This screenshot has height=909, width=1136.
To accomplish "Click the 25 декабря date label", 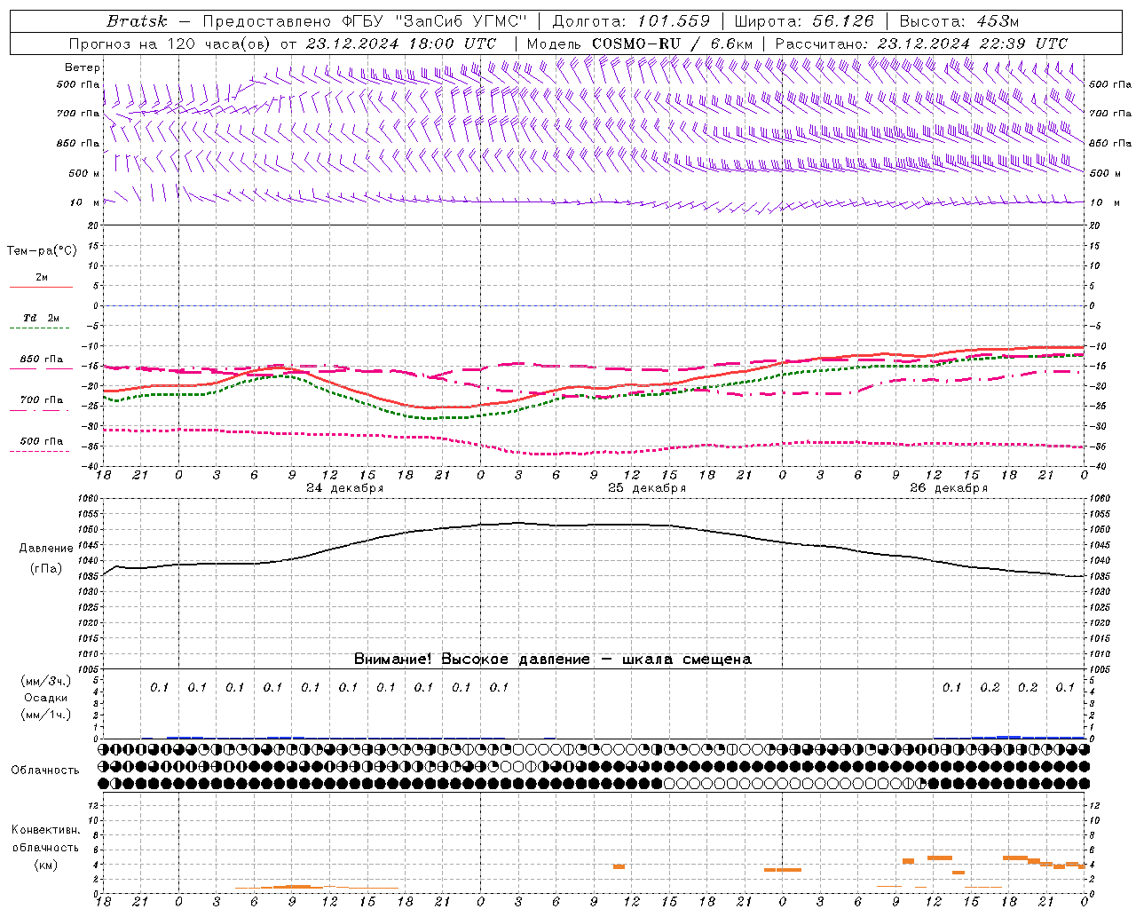I will click(x=647, y=488).
